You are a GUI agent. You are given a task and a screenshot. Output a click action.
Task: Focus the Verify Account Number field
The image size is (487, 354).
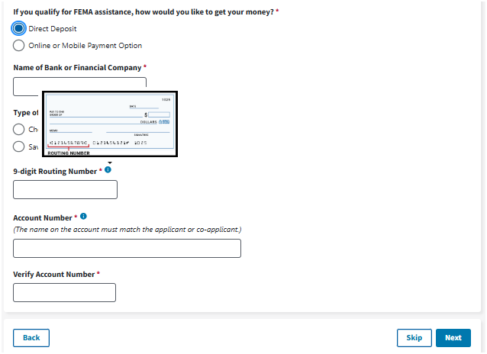[65, 292]
